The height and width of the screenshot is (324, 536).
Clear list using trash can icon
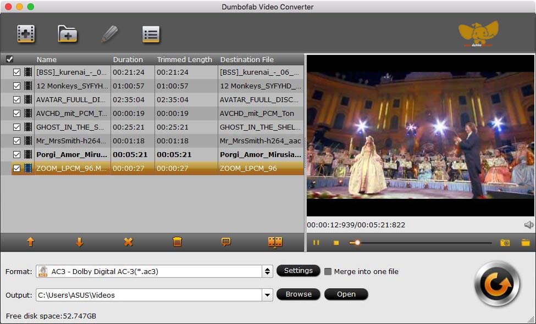(x=177, y=242)
